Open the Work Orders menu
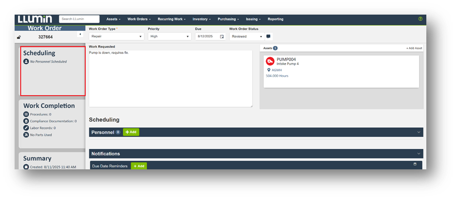 click(139, 19)
